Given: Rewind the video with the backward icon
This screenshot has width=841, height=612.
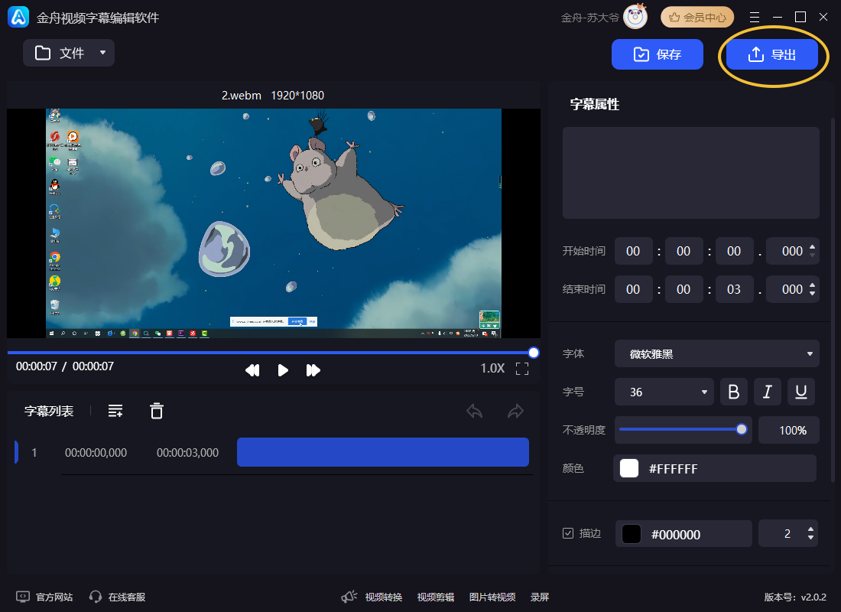Looking at the screenshot, I should (x=252, y=370).
